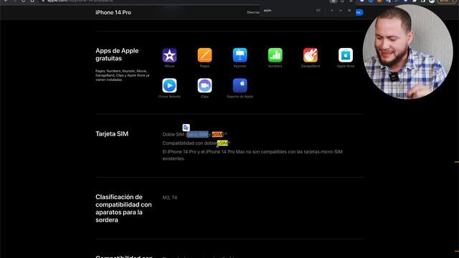Click the Apple Store app icon
The image size is (459, 258).
pos(346,55)
